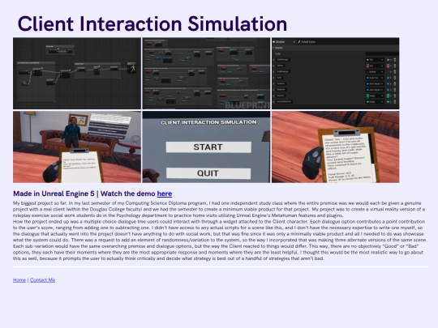
Task: Open the START and QUIT menu screenshot
Action: click(207, 147)
